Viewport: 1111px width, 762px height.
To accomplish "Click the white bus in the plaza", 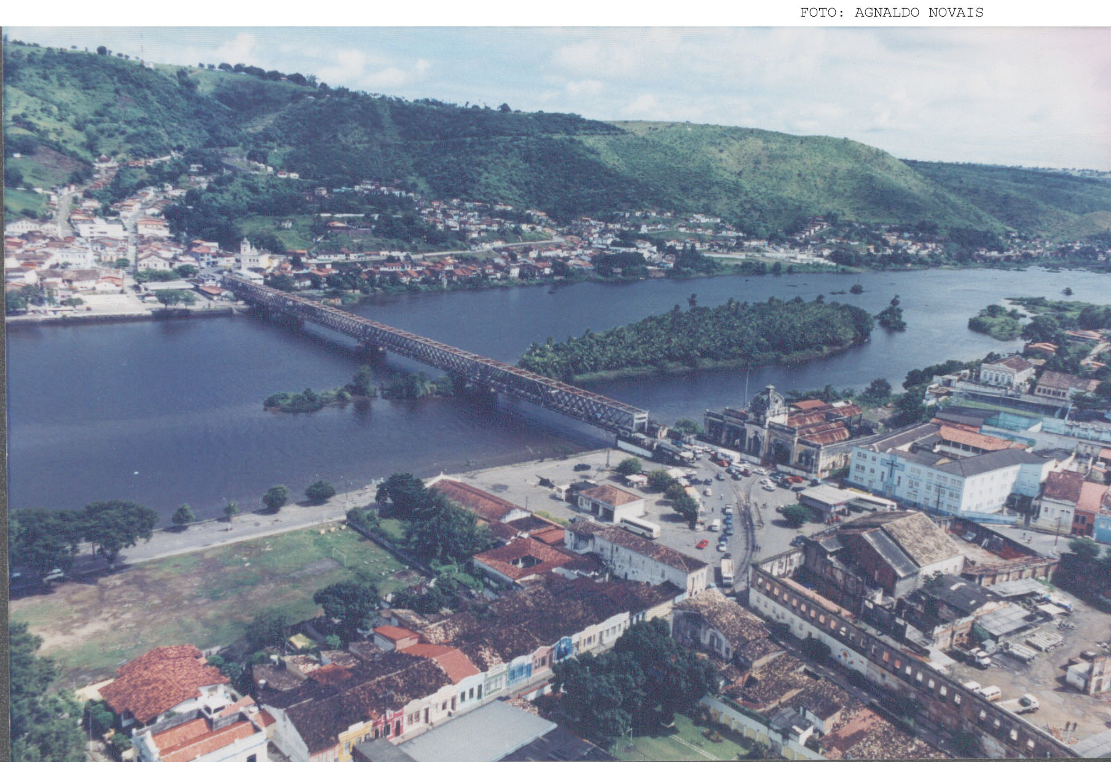I will click(639, 527).
